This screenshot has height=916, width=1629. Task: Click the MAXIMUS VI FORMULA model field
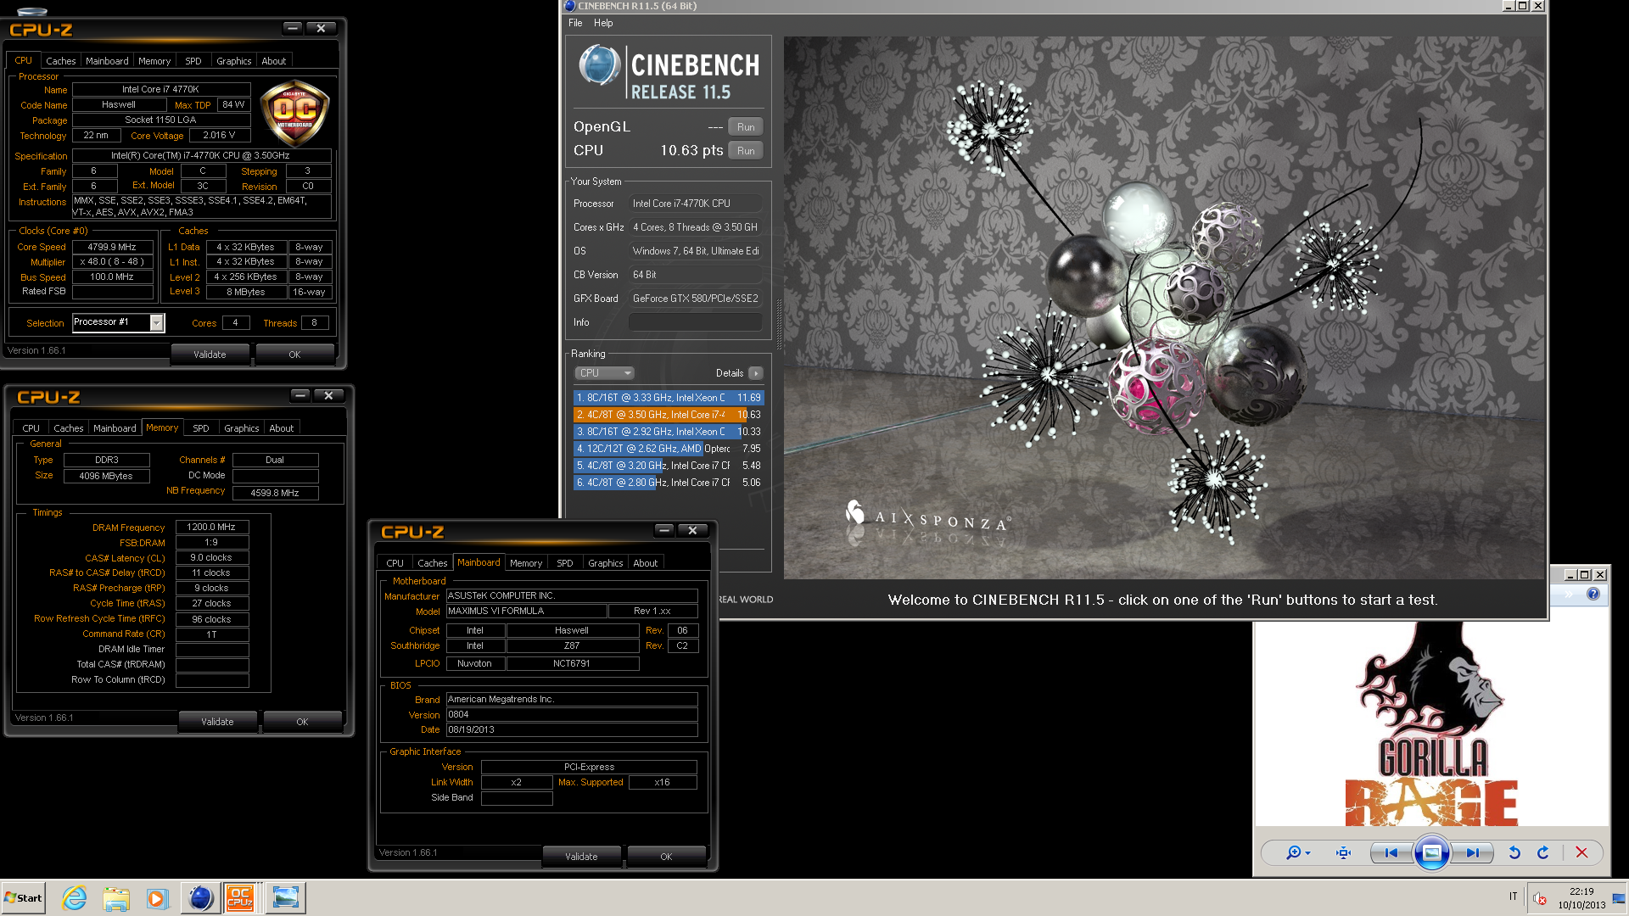[526, 612]
